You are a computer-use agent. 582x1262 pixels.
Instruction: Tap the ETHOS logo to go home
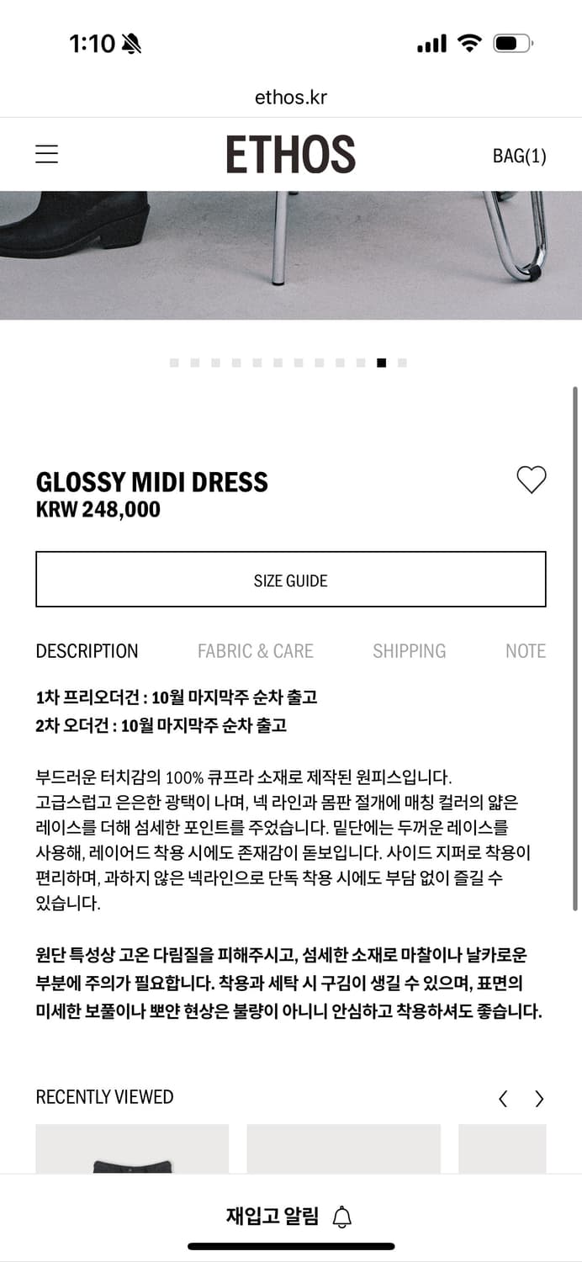(x=290, y=154)
